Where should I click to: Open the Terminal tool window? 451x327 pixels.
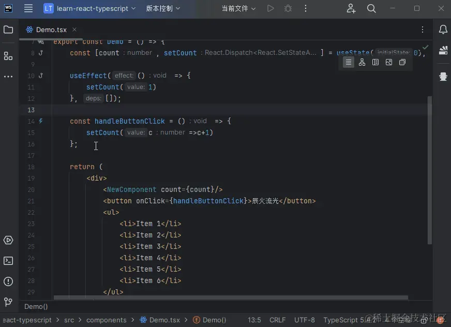click(x=8, y=261)
